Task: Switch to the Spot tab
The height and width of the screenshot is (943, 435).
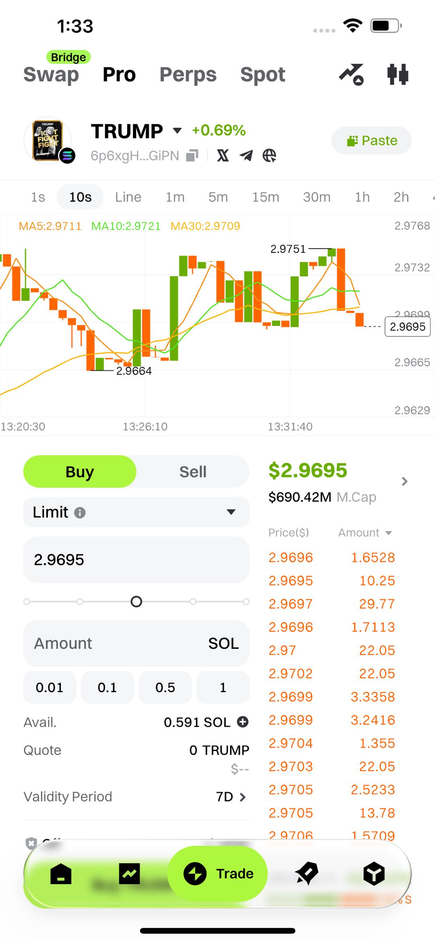Action: point(263,75)
